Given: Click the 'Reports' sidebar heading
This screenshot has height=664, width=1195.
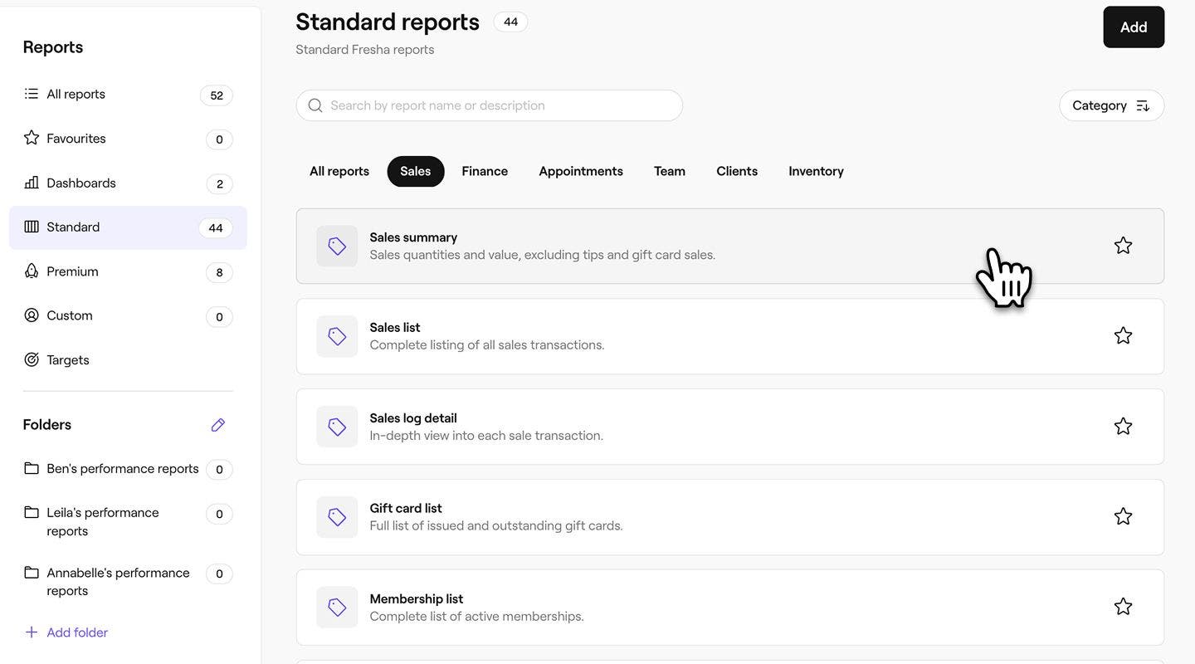Looking at the screenshot, I should (53, 46).
